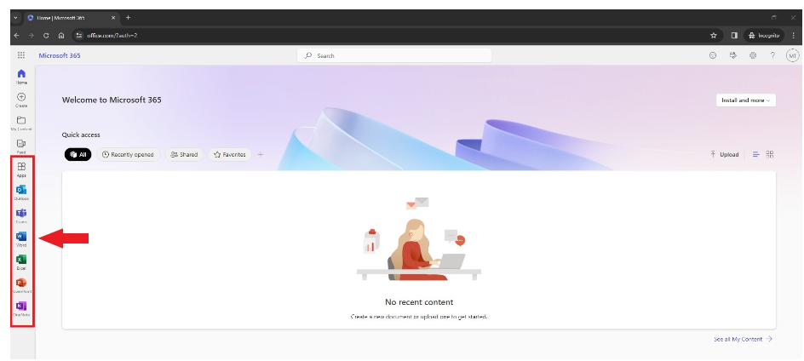Open Settings gear in header

753,55
